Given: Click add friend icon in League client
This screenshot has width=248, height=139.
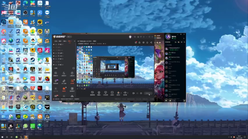Looking at the screenshot, I should tap(175, 42).
